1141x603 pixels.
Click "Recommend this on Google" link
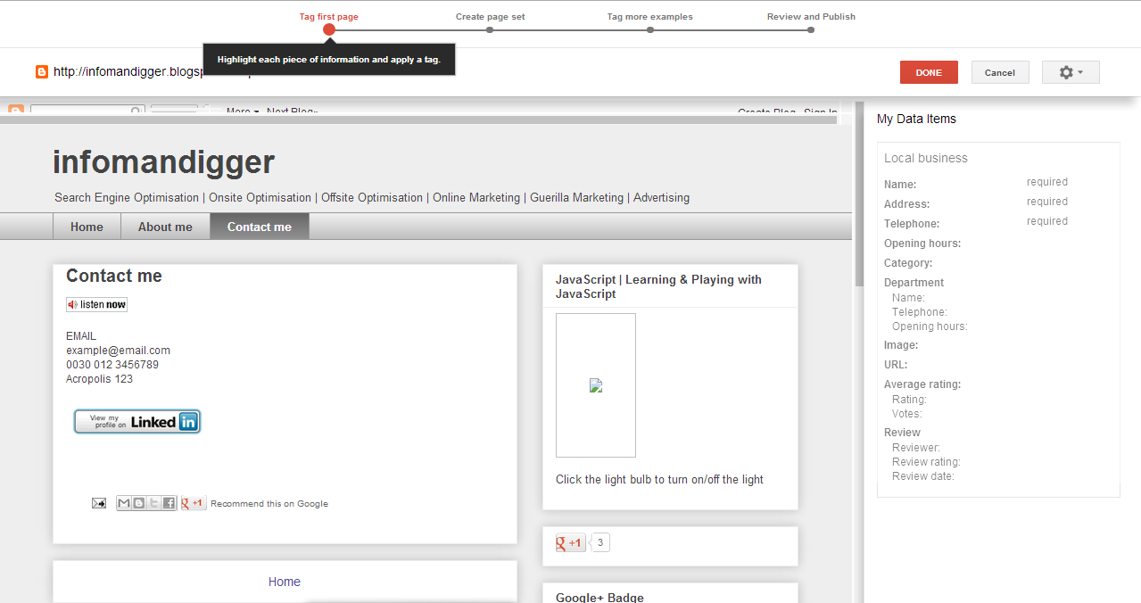click(269, 502)
